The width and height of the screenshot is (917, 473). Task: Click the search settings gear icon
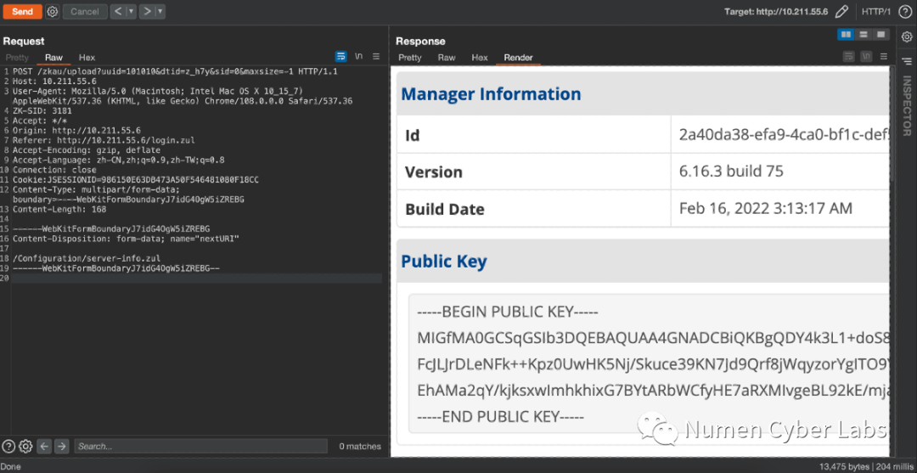pyautogui.click(x=25, y=446)
